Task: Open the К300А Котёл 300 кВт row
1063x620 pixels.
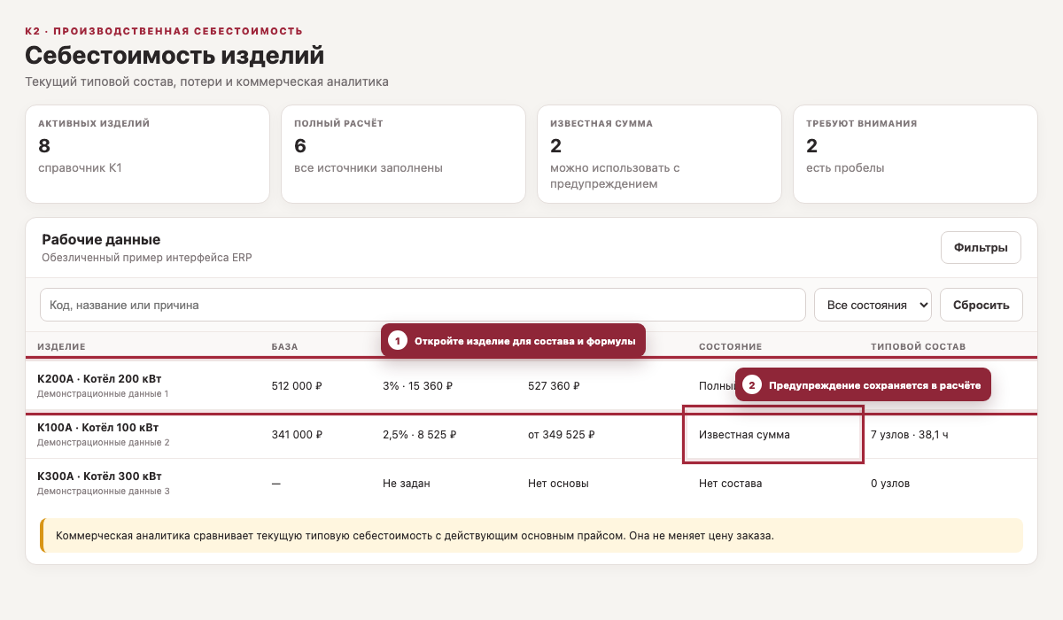Action: tap(531, 484)
